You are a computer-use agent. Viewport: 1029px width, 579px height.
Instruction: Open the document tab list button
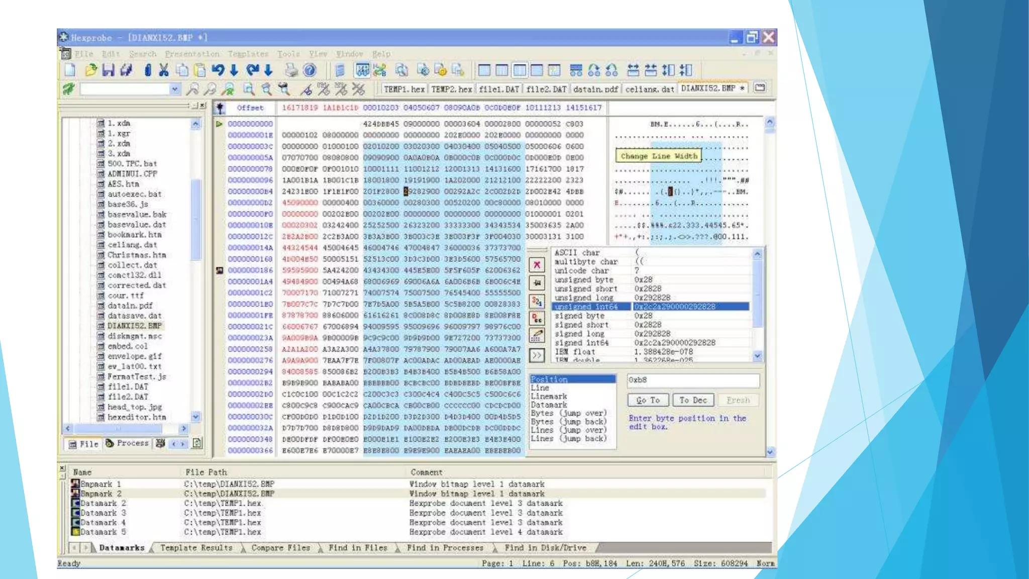pos(760,88)
